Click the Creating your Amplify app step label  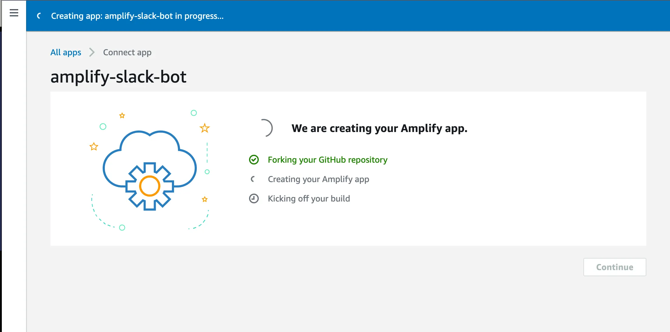(x=318, y=179)
